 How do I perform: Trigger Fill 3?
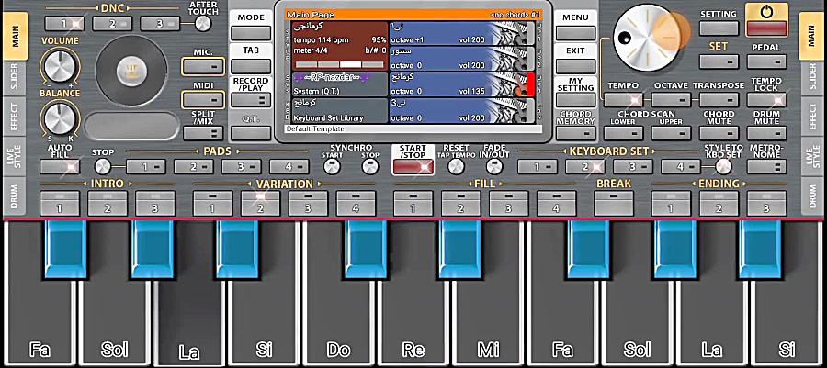pos(508,203)
